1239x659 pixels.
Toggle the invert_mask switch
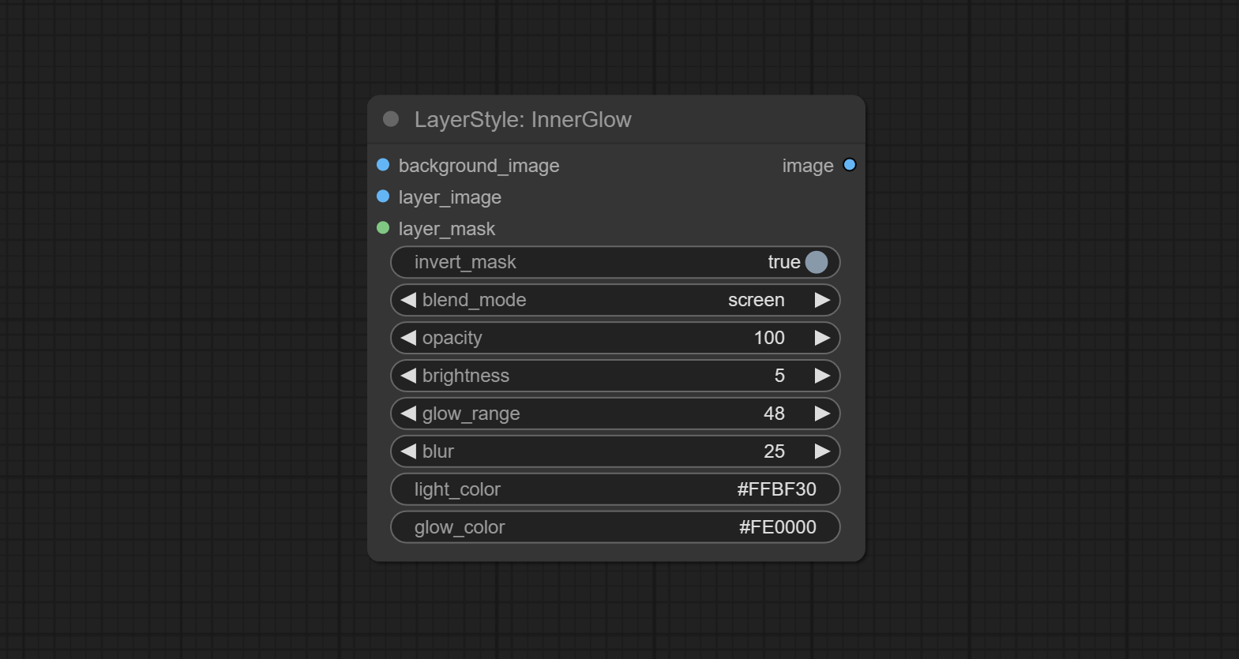point(817,262)
